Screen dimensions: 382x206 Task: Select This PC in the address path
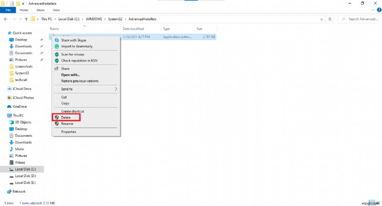46,19
